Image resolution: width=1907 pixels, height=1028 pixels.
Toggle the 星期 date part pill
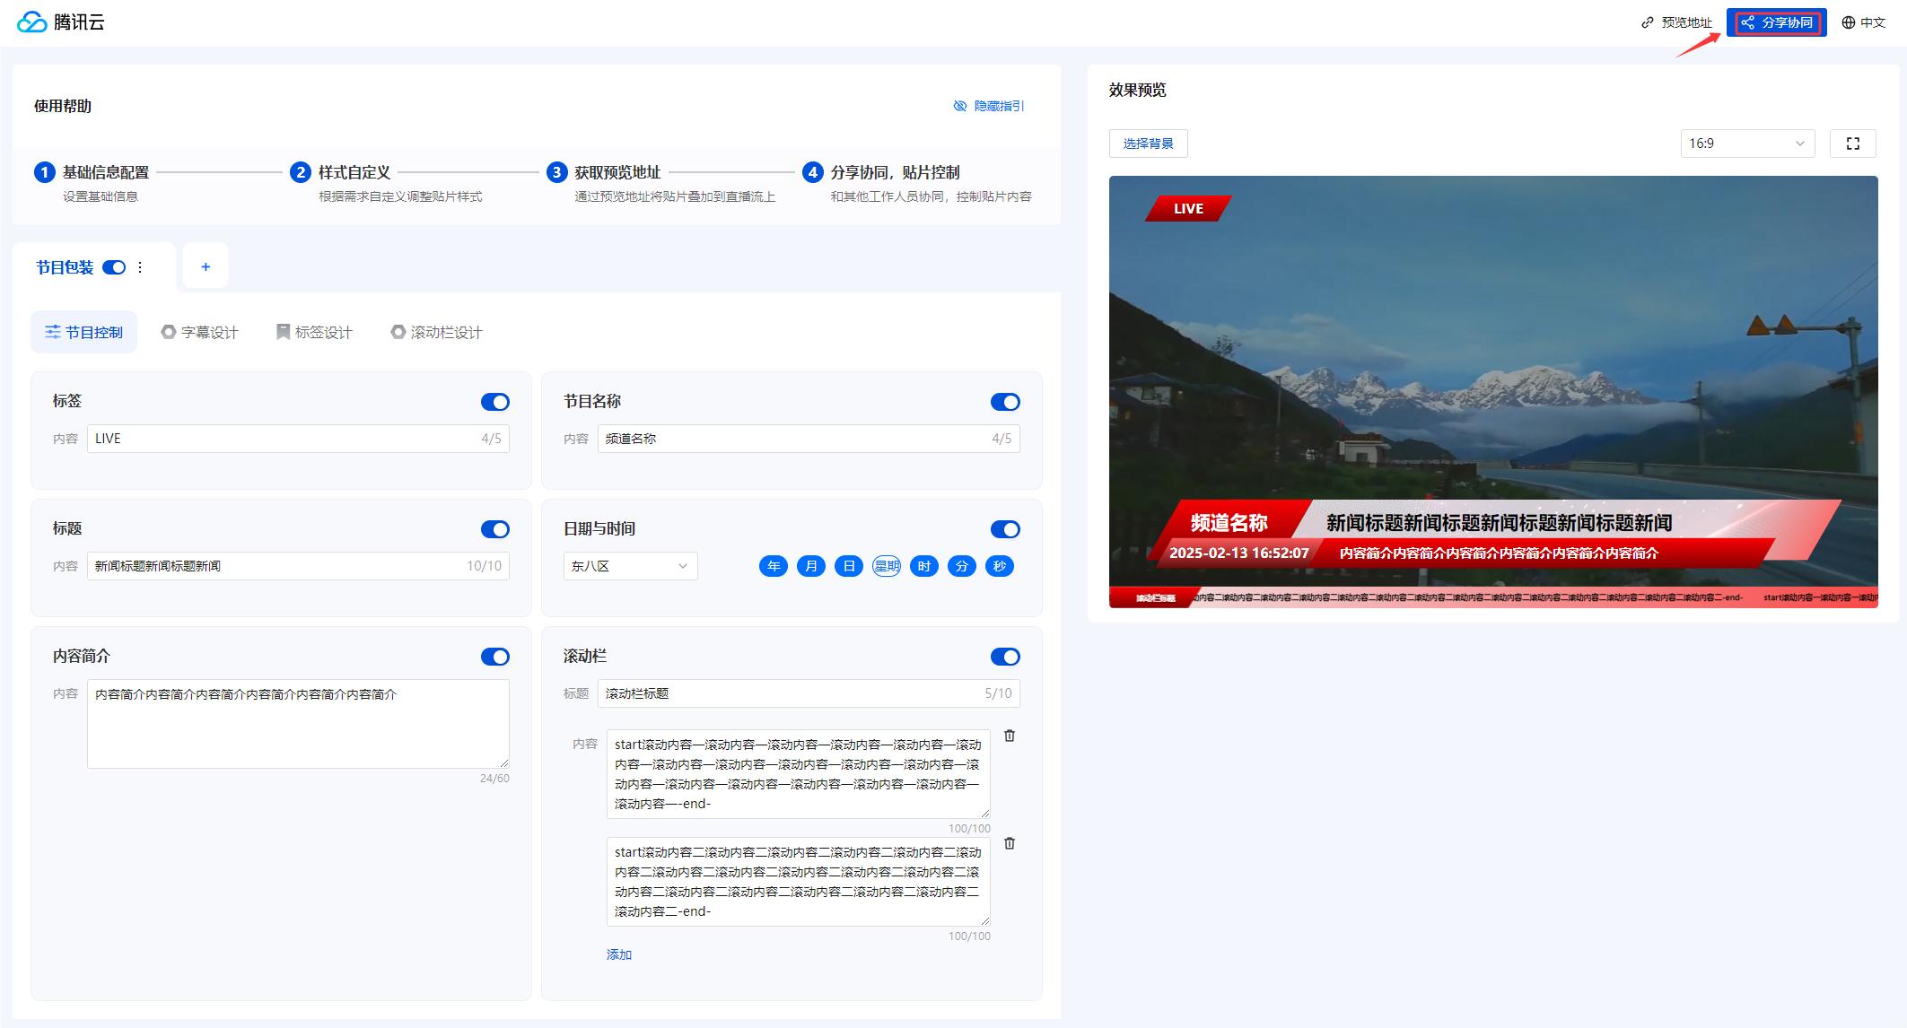tap(886, 566)
